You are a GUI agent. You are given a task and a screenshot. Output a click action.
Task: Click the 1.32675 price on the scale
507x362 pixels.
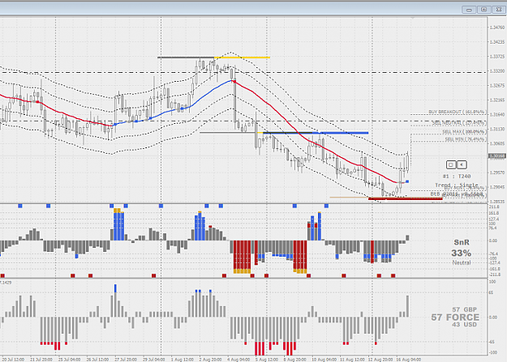coord(497,86)
